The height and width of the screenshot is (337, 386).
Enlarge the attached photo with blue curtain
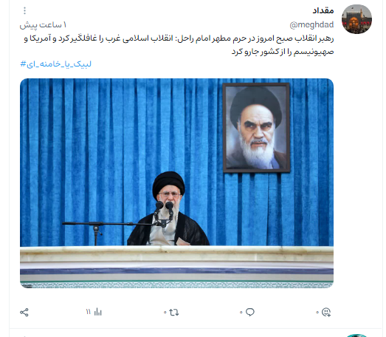(176, 183)
